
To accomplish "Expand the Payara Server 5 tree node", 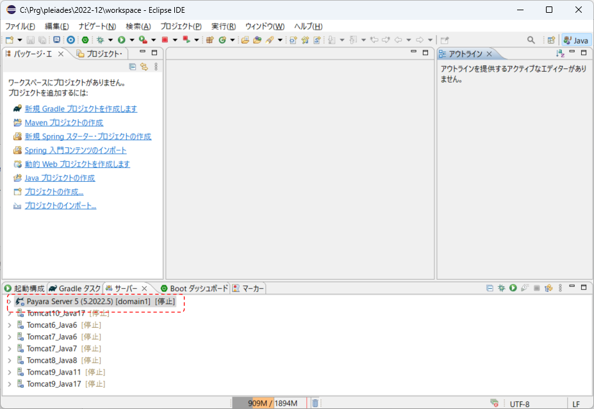I will (x=10, y=301).
